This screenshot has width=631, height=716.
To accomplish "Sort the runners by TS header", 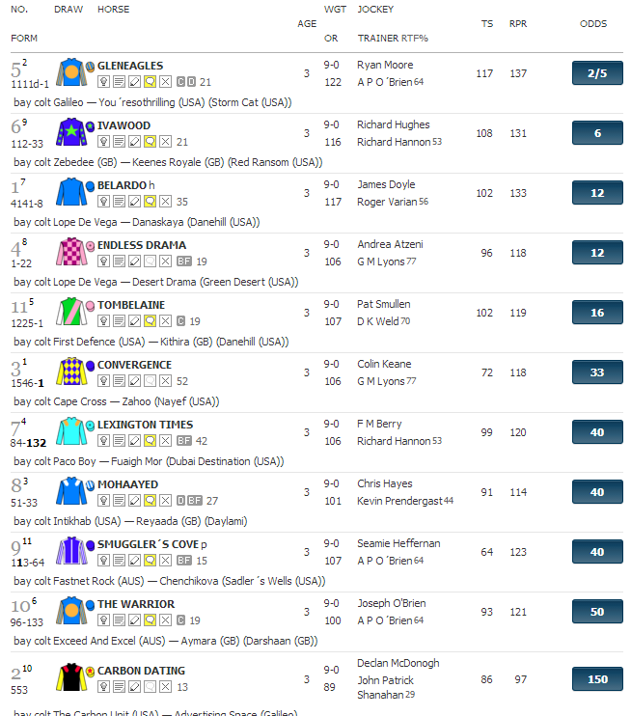I will 485,23.
